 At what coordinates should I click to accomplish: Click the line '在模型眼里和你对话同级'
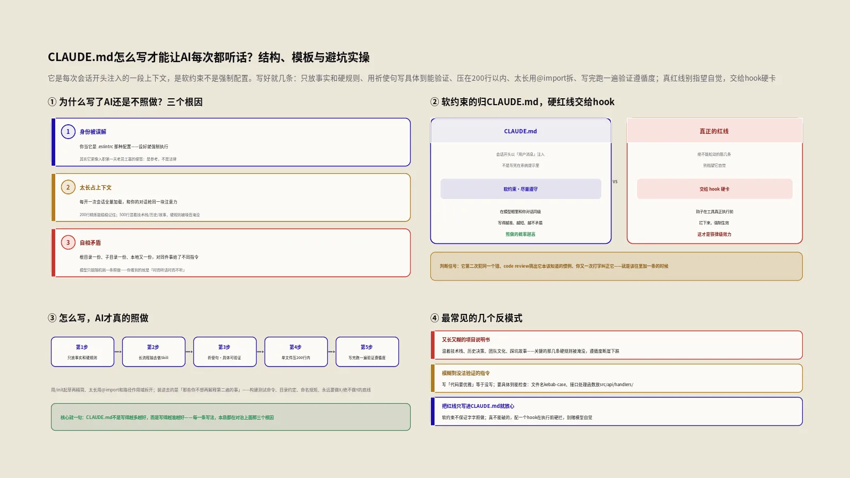tap(521, 212)
